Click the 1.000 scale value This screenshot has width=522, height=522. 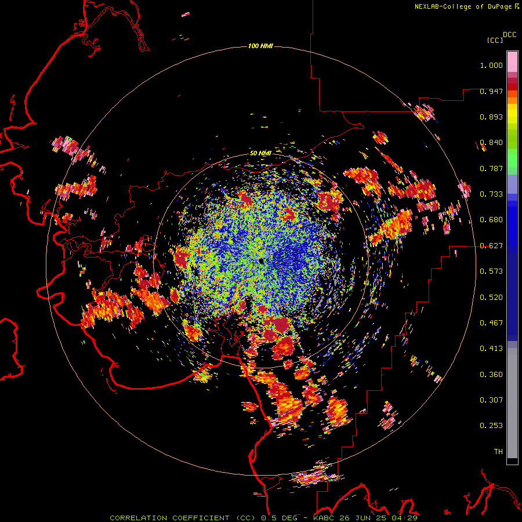point(491,65)
